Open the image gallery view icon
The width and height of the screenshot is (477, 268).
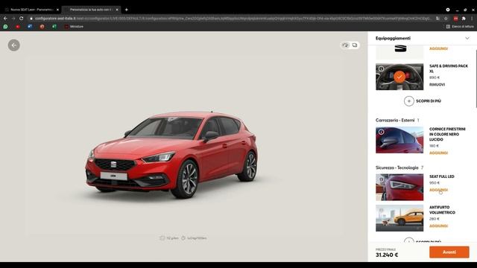(355, 45)
